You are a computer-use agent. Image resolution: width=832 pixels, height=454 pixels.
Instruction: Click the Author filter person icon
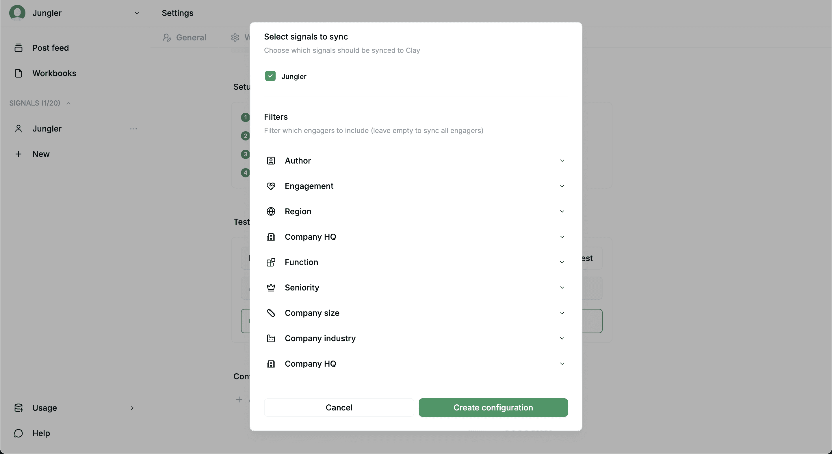pos(271,161)
